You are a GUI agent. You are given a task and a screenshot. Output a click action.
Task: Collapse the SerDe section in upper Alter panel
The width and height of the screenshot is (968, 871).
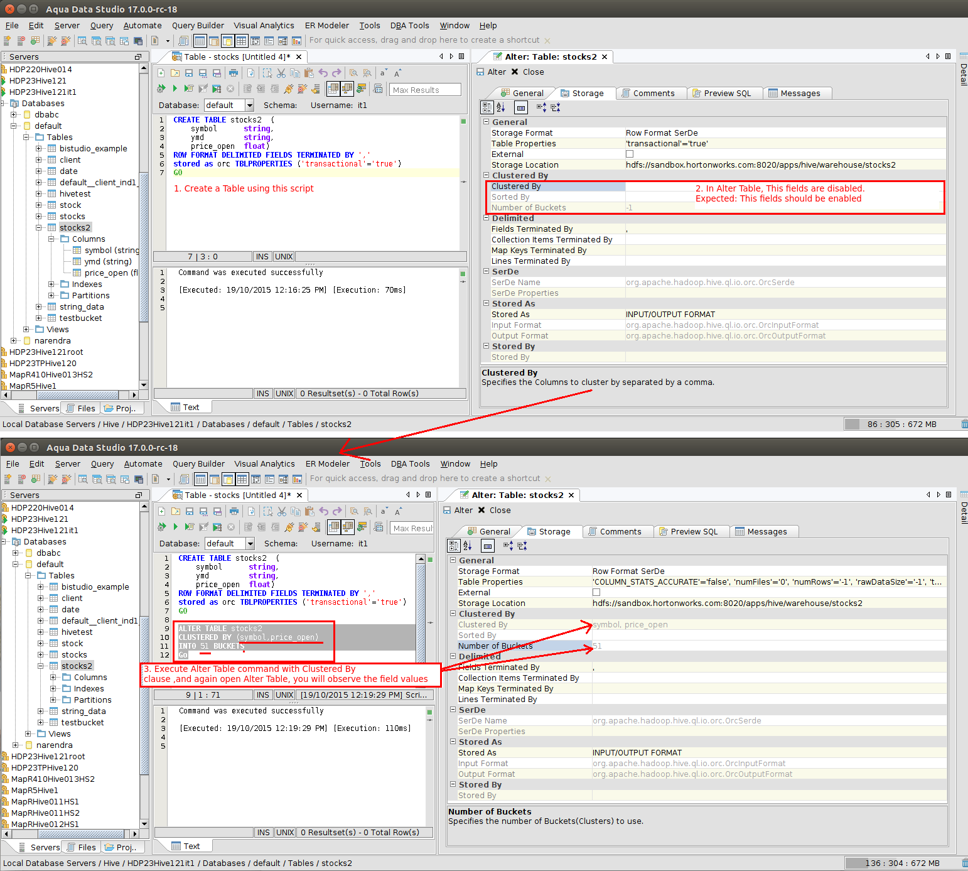(486, 271)
